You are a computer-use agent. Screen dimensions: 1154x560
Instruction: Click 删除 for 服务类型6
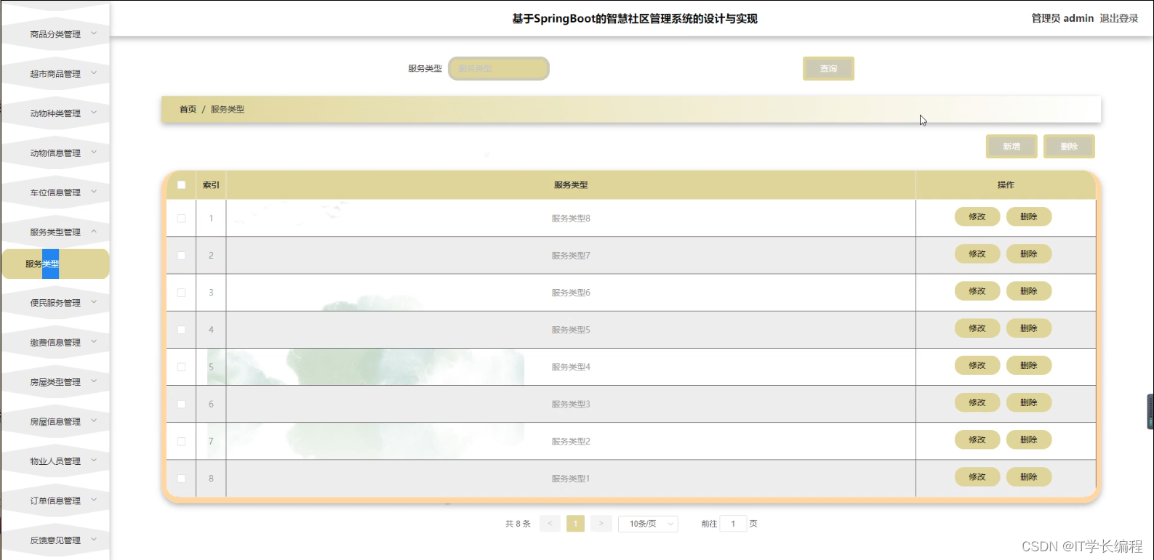tap(1029, 291)
